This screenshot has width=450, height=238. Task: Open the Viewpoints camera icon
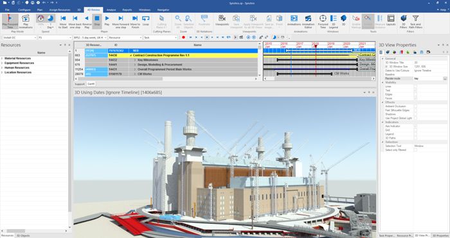(x=222, y=21)
